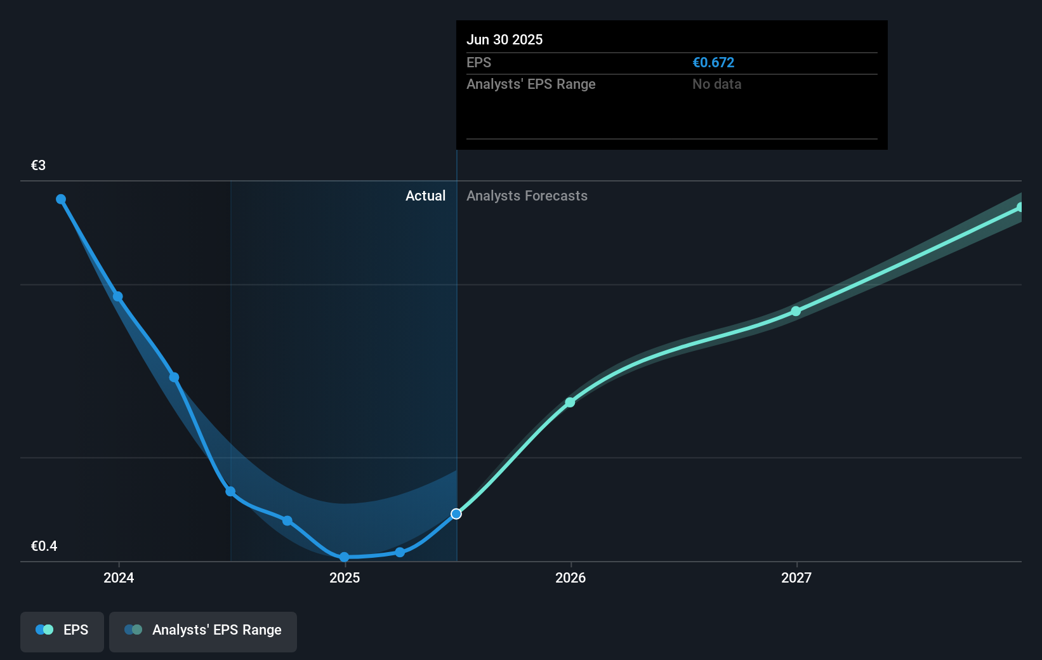Screen dimensions: 1042x660
Task: Click the €3 y-axis label
Action: point(38,166)
